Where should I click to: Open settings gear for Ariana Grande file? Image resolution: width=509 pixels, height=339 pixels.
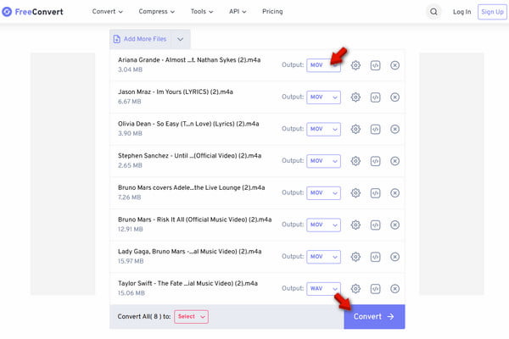pyautogui.click(x=355, y=65)
